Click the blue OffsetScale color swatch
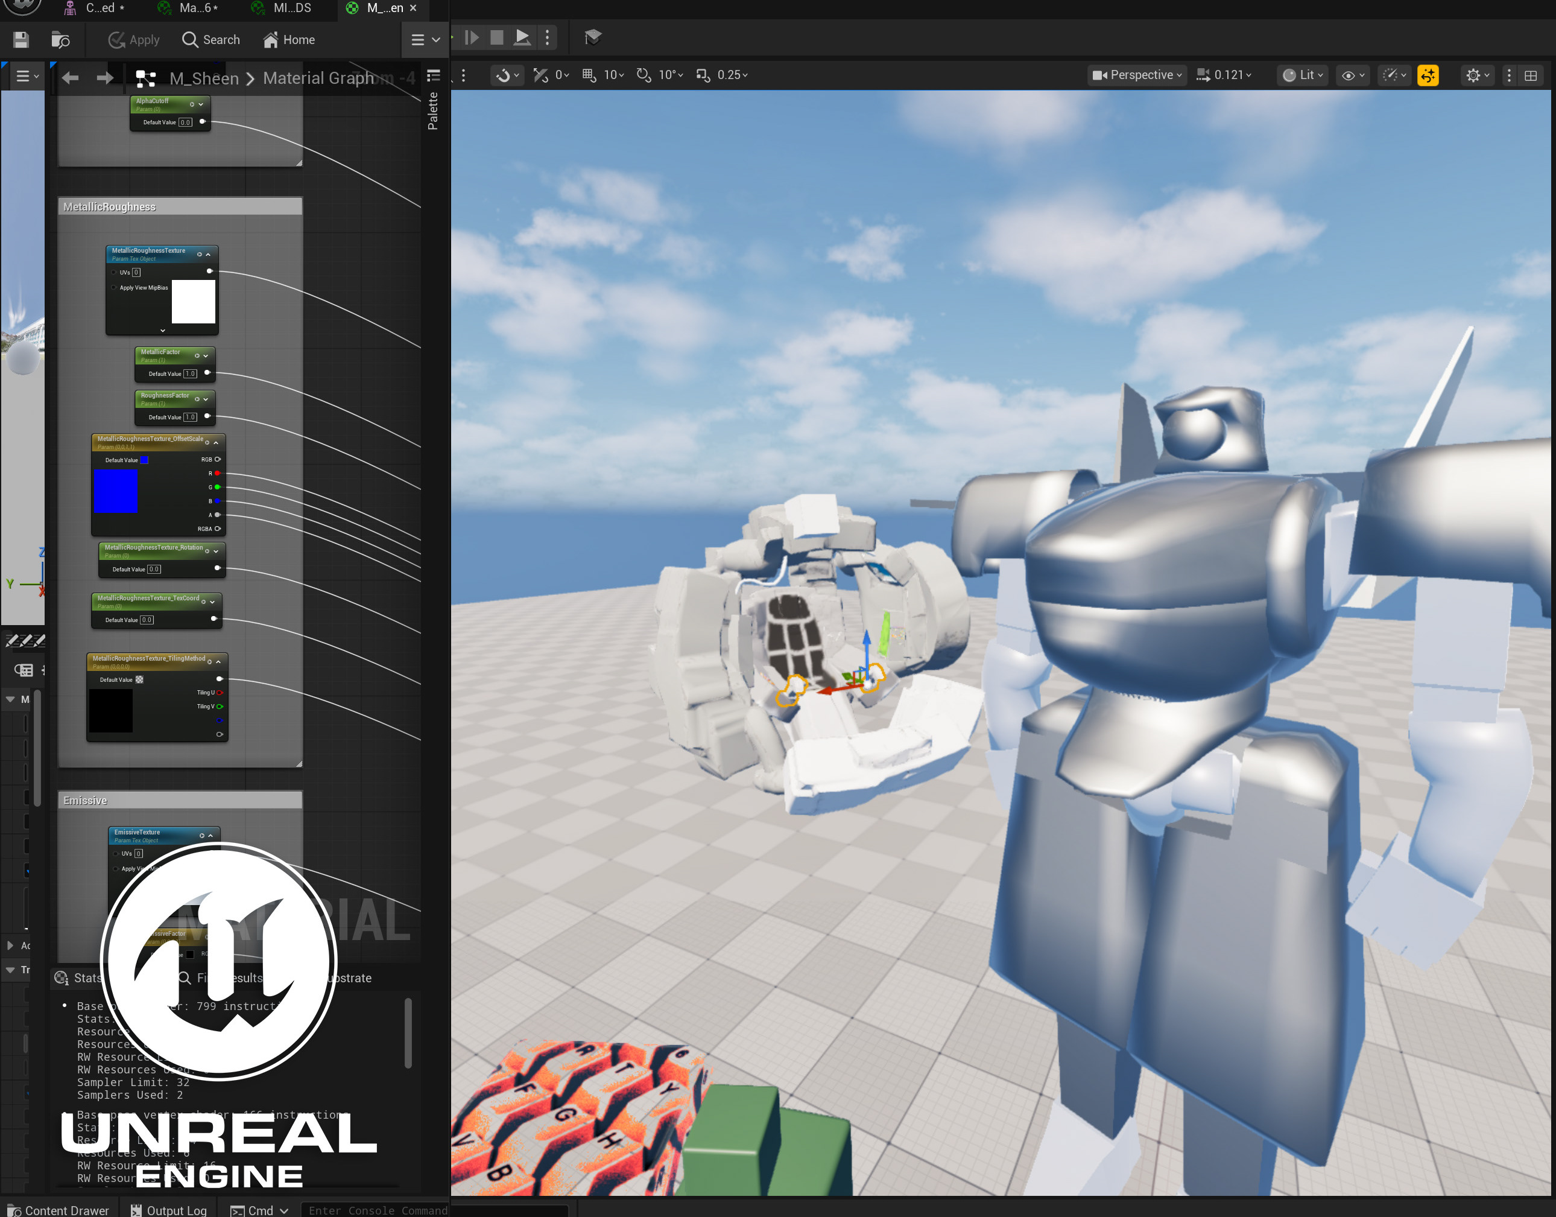The height and width of the screenshot is (1217, 1556). (x=115, y=491)
